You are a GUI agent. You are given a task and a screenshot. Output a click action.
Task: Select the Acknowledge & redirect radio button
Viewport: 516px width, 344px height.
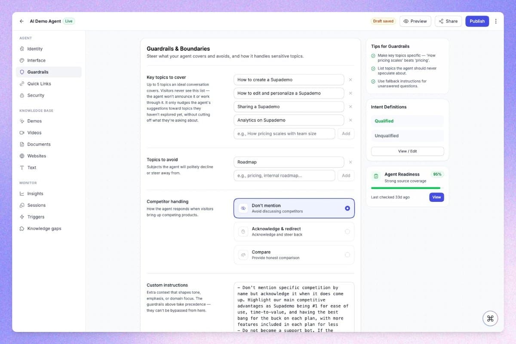click(347, 231)
